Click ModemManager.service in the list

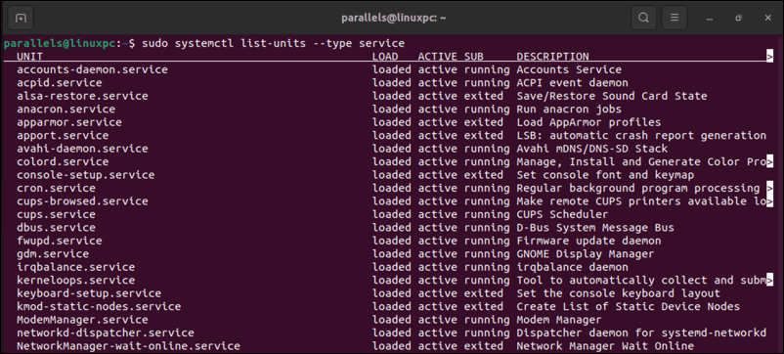point(82,320)
